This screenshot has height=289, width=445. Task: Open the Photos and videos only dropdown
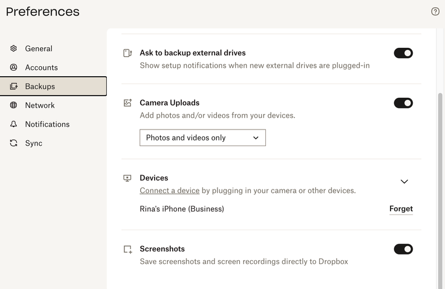[x=202, y=138]
